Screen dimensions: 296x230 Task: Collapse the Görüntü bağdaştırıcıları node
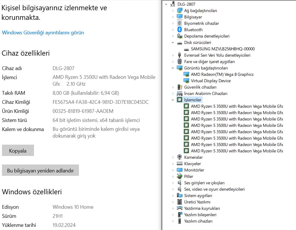click(173, 68)
